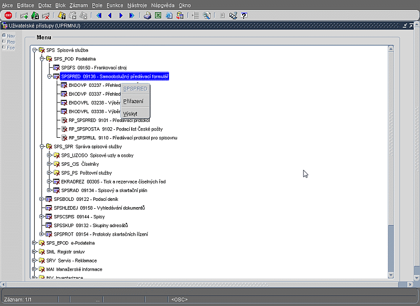
Task: Click the database calendar icon in toolbar
Action: (x=180, y=16)
